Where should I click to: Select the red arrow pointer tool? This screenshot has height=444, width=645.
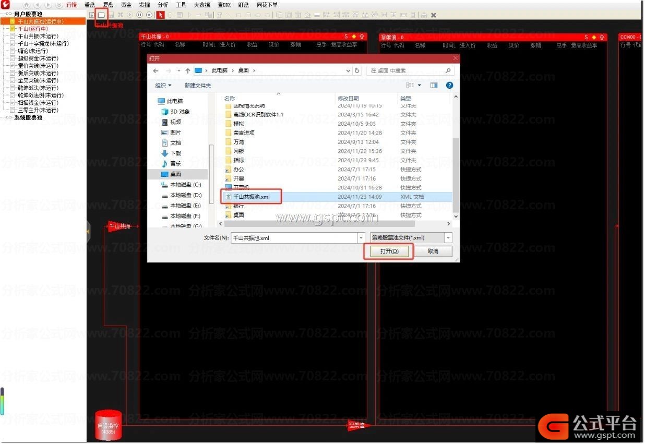coord(161,15)
